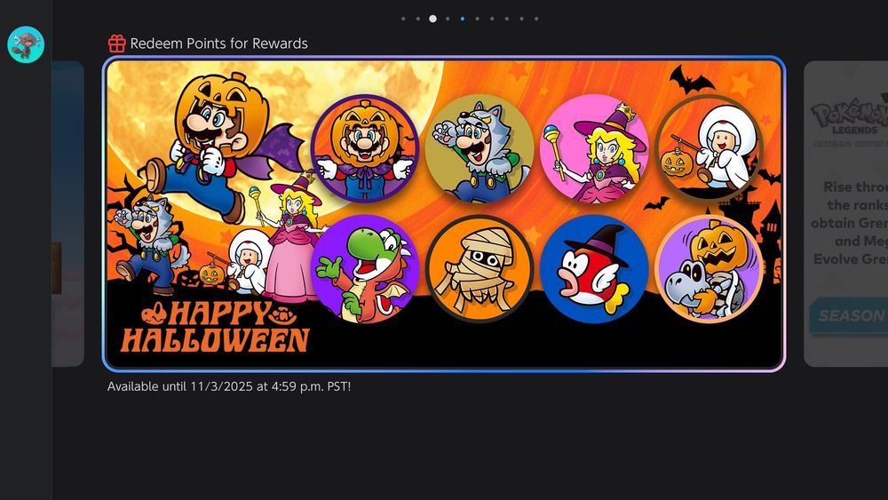Select the witch Peach circle icon
Image resolution: width=888 pixels, height=500 pixels.
[594, 148]
